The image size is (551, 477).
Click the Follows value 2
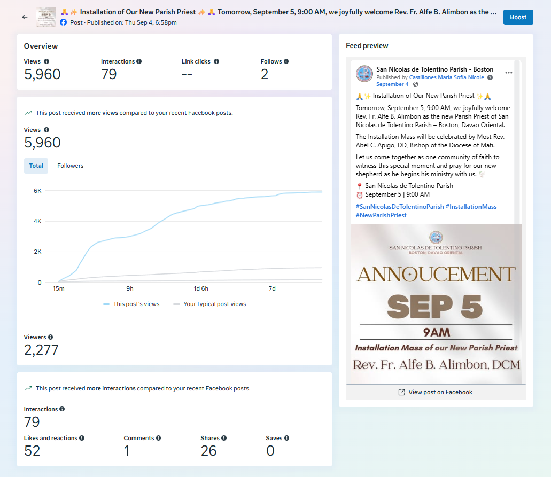(265, 74)
